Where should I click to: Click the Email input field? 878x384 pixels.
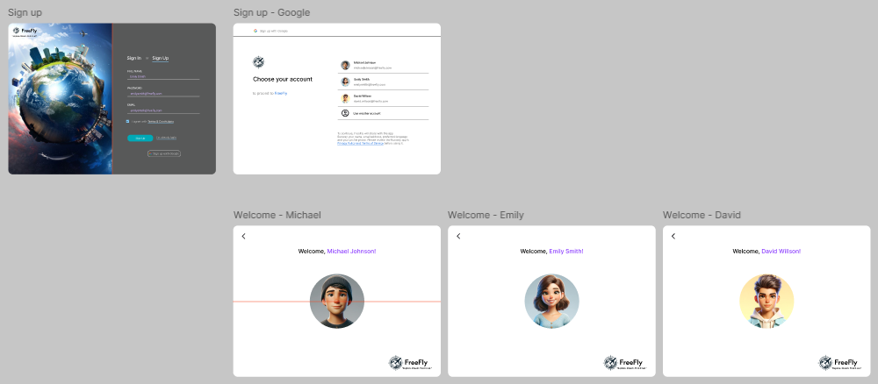[x=163, y=110]
